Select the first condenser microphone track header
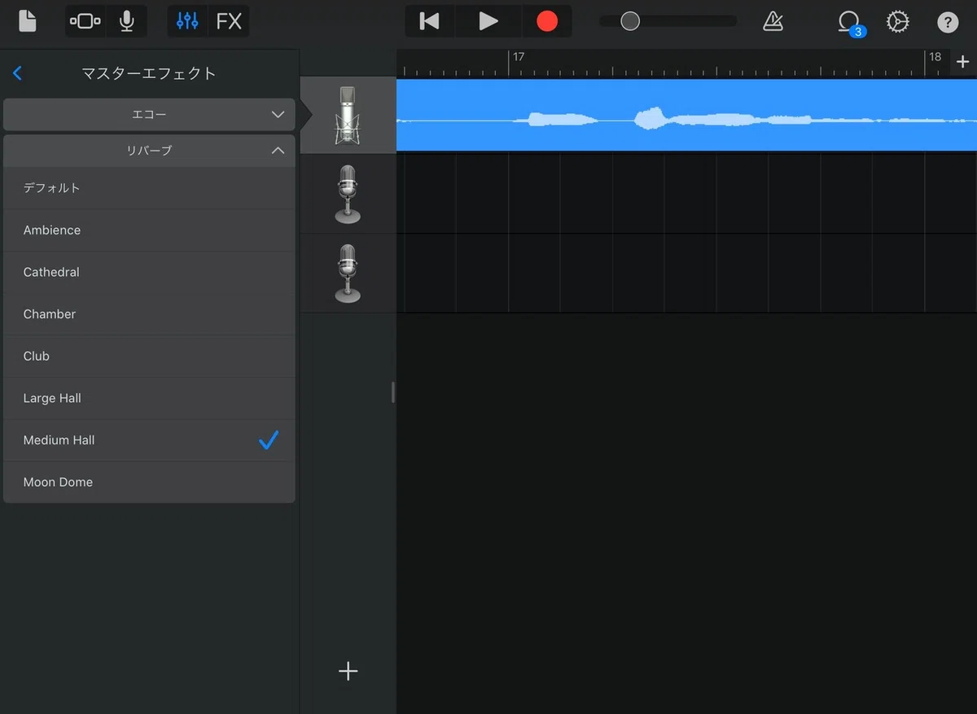The height and width of the screenshot is (714, 977). pyautogui.click(x=348, y=116)
